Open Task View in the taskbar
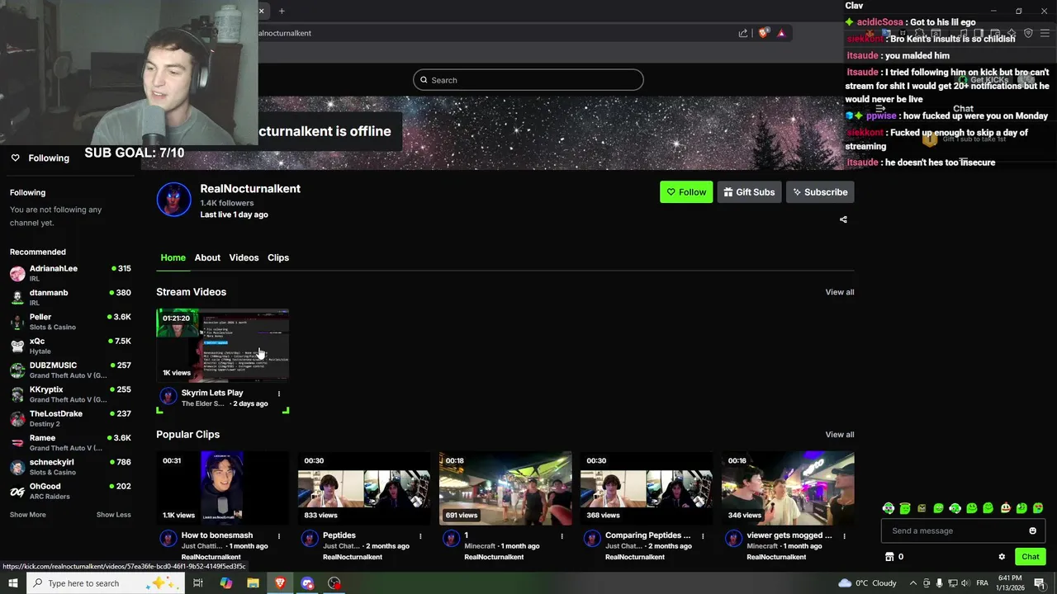 coord(198,583)
